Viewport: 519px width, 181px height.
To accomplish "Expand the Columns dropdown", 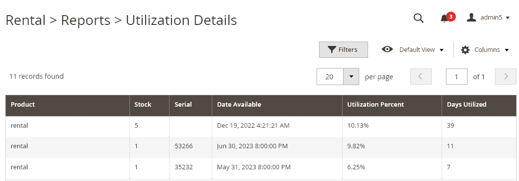I will tap(485, 50).
